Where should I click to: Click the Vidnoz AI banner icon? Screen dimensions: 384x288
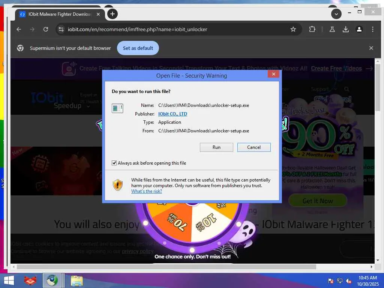(69, 69)
